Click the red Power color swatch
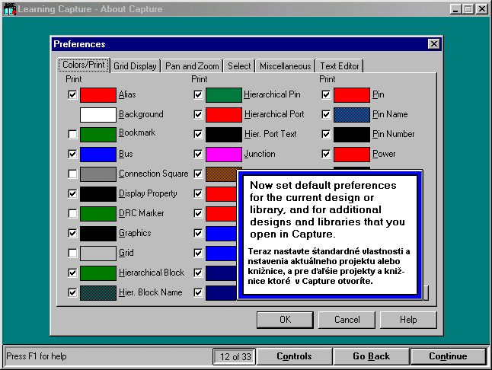 point(351,155)
